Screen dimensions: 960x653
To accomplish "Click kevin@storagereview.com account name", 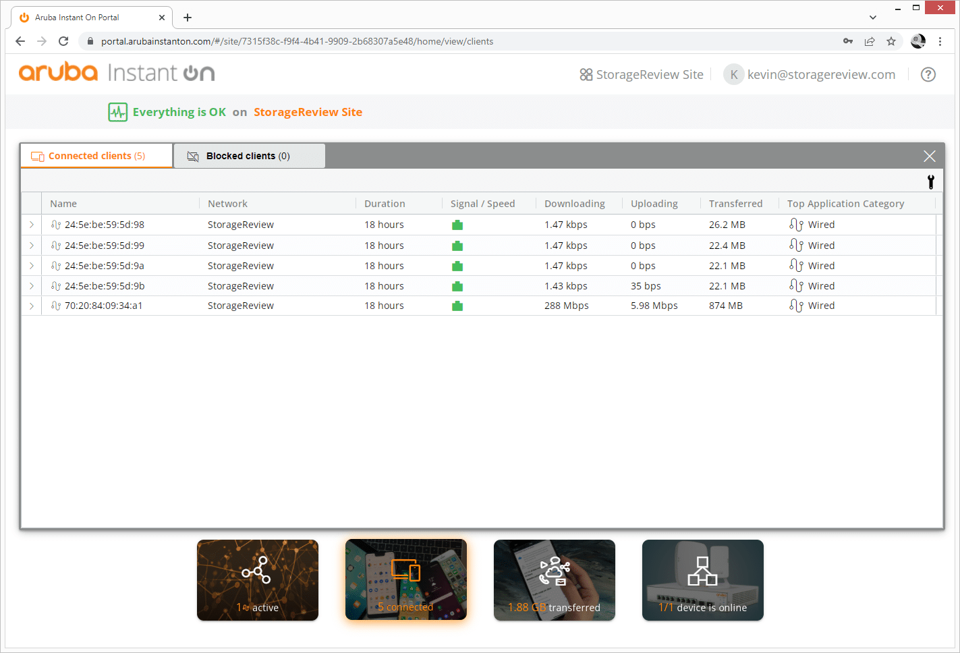I will 821,74.
